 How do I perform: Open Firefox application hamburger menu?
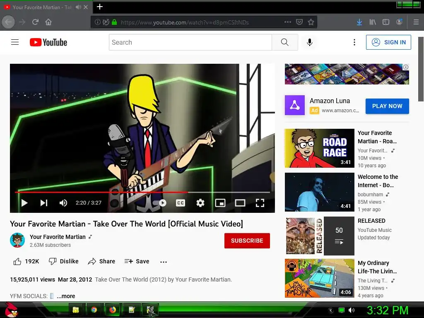(416, 22)
